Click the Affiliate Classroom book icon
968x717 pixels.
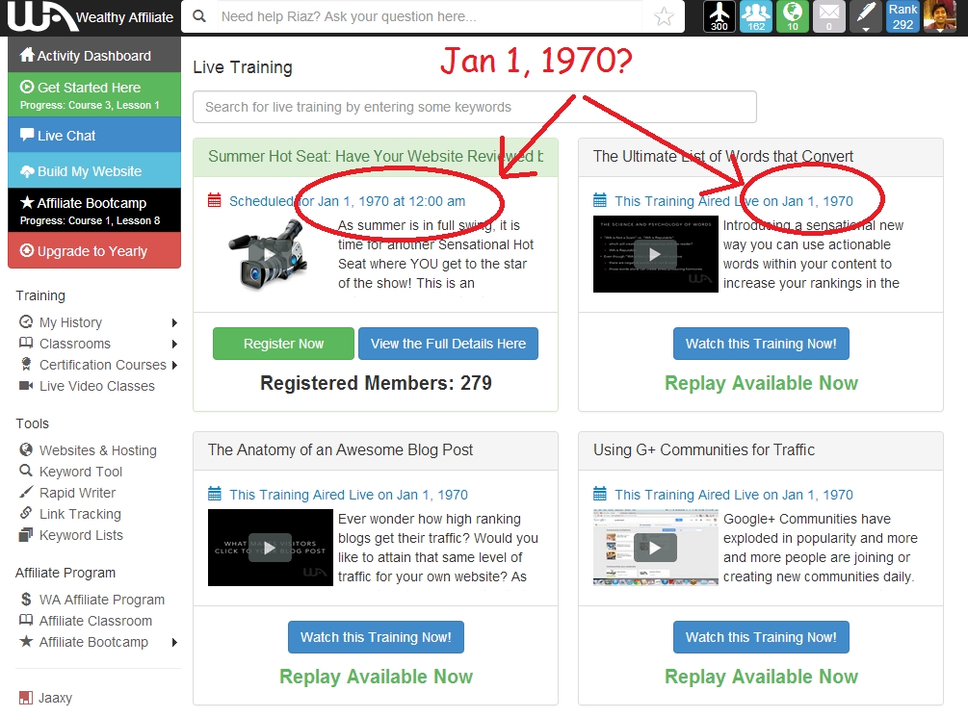click(26, 620)
